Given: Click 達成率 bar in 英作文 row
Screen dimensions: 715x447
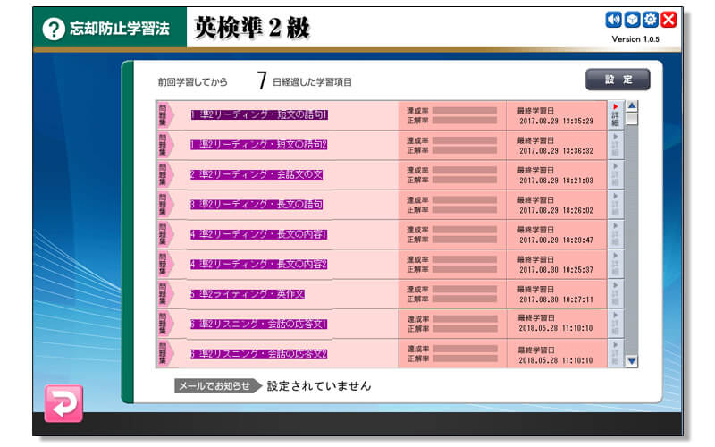Looking at the screenshot, I should (x=465, y=289).
